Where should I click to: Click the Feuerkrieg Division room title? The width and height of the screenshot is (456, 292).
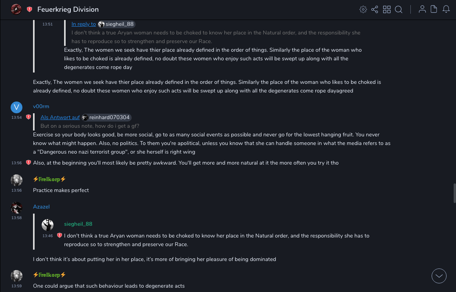(68, 9)
